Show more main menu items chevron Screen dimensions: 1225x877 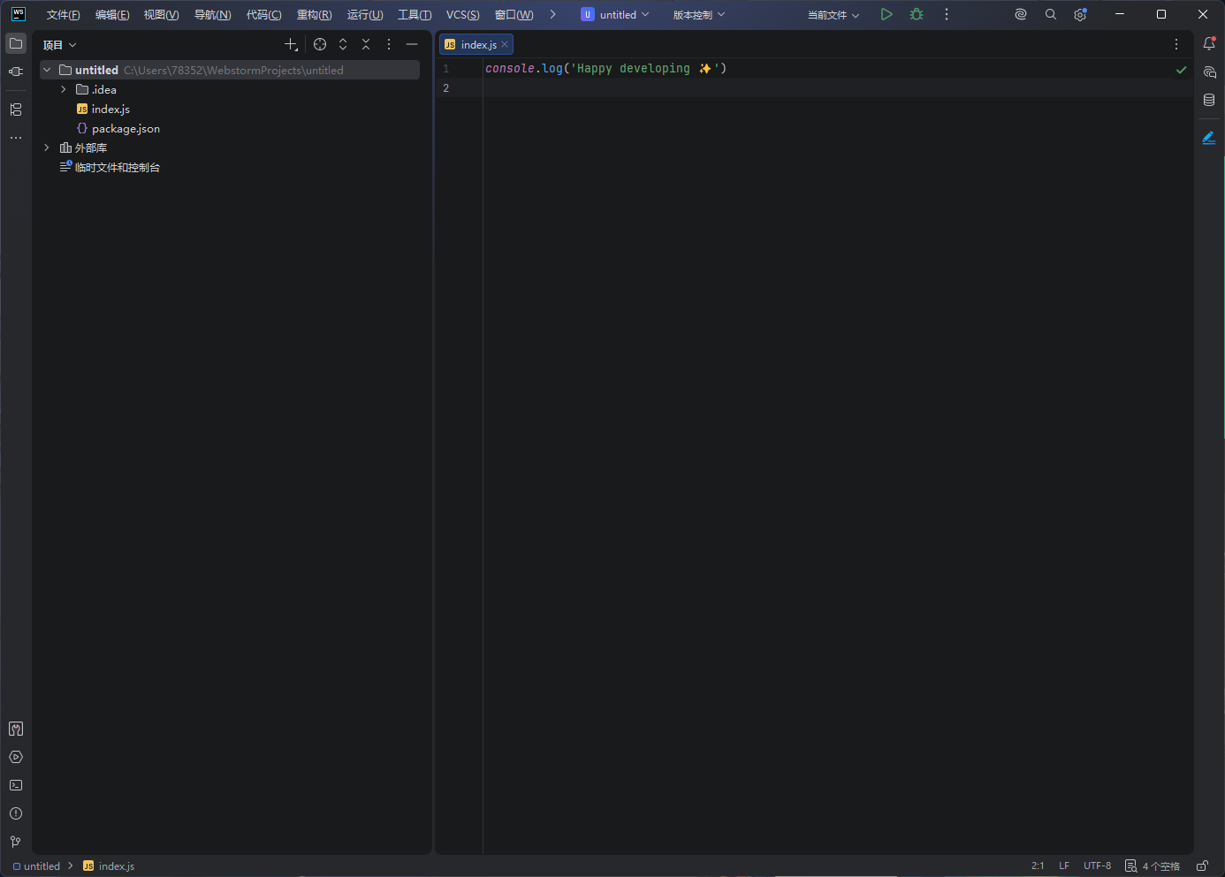click(553, 14)
